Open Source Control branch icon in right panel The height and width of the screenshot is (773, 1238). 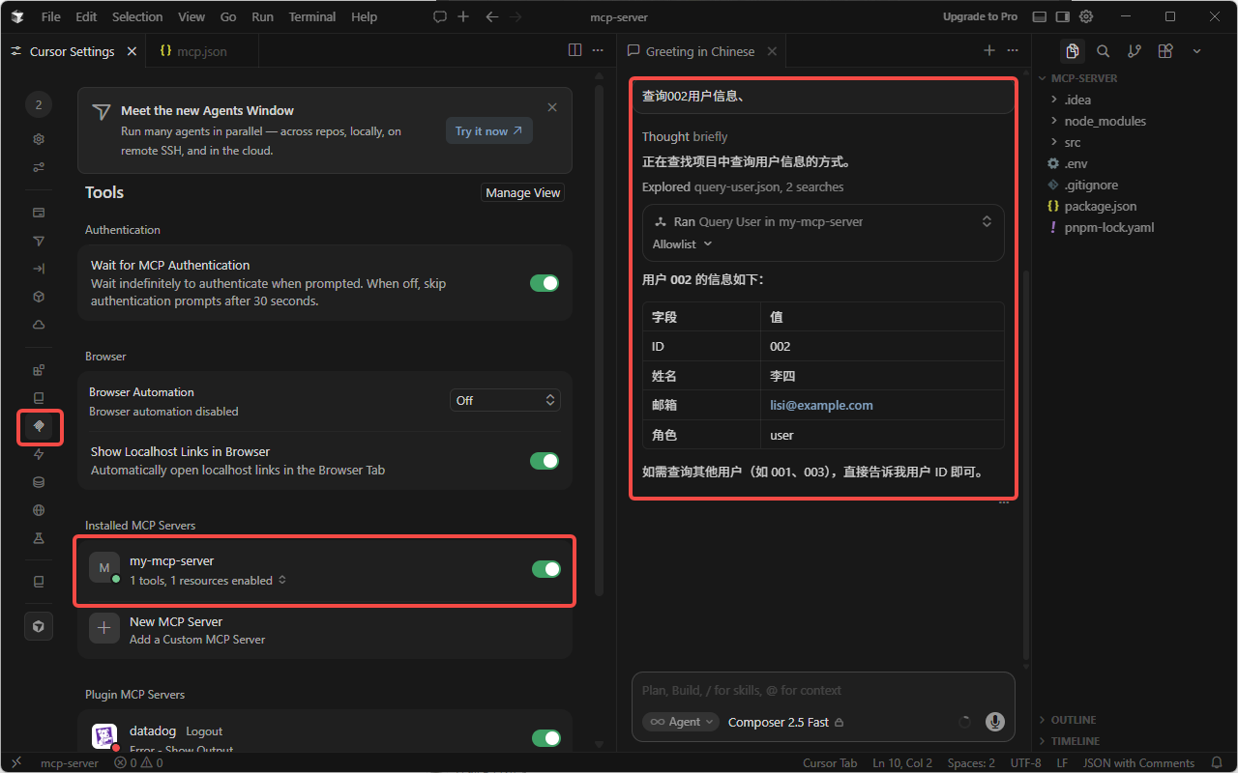1135,51
